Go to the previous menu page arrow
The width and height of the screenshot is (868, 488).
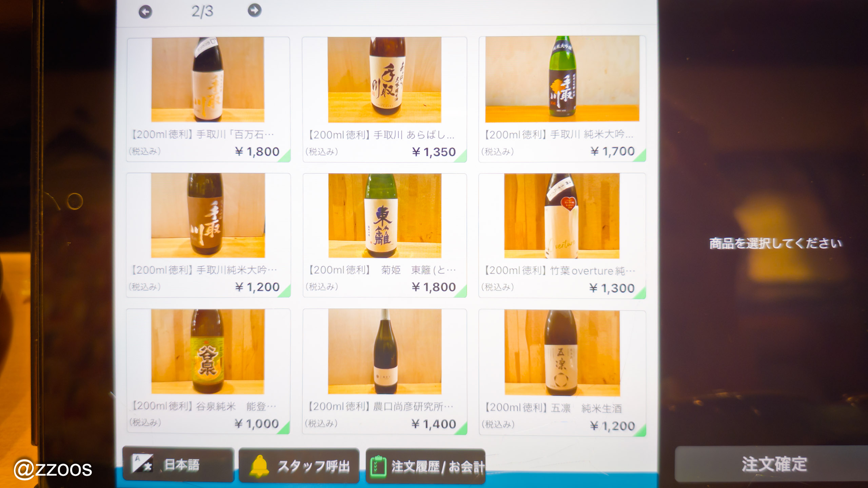click(x=145, y=12)
